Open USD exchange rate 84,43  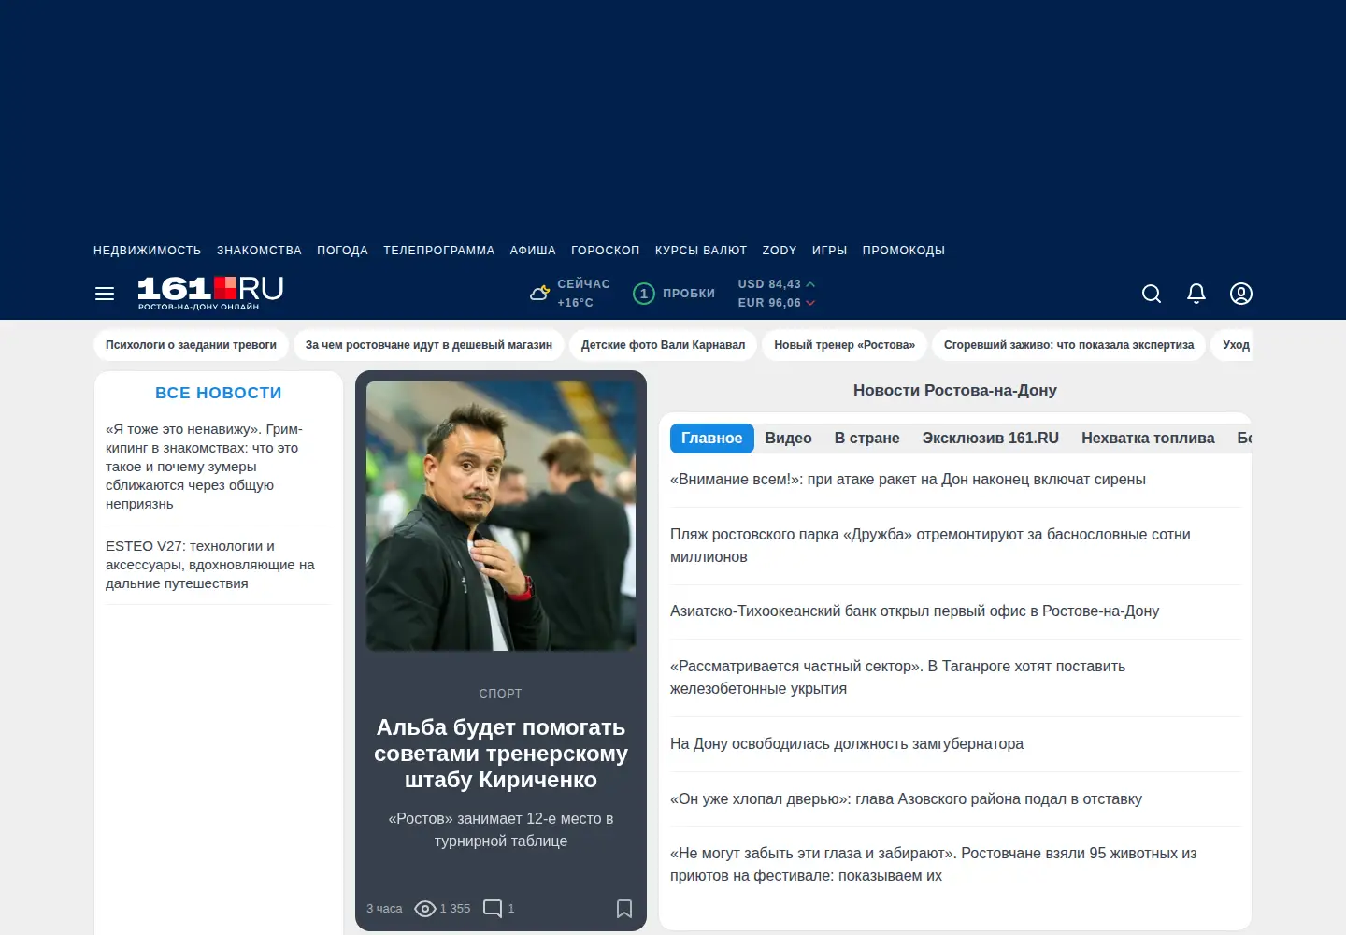[x=776, y=284]
